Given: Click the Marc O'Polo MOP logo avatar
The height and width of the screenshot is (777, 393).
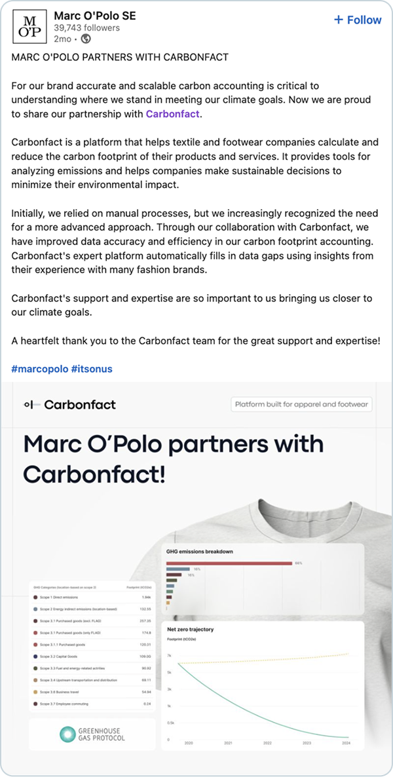Looking at the screenshot, I should tap(28, 26).
